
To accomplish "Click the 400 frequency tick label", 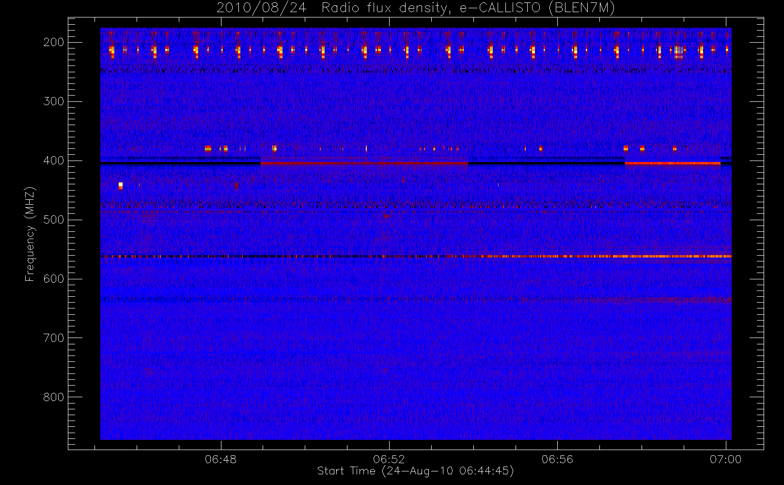I will [x=54, y=161].
